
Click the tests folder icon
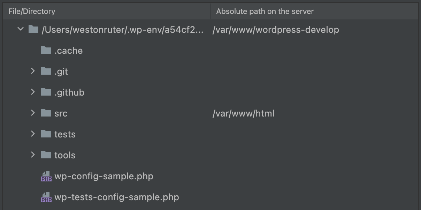[x=46, y=134]
